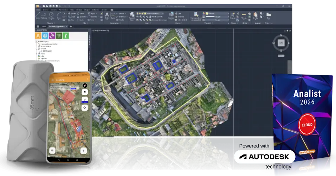Viewport: 336px width, 176px height.
Task: Open the object color DaLayer dropdown
Action: [217, 13]
